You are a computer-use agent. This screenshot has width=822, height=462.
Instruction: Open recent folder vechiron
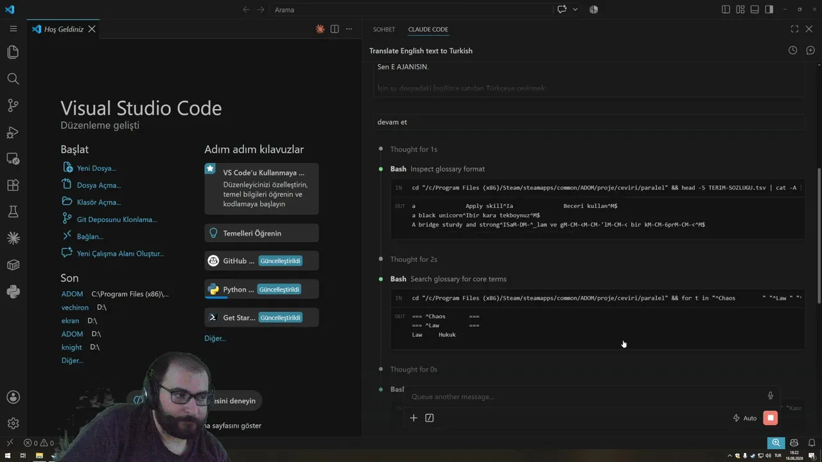point(75,308)
